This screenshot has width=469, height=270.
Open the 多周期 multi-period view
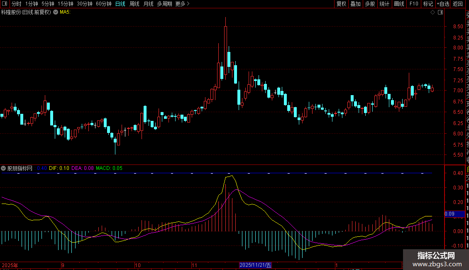pyautogui.click(x=165, y=4)
